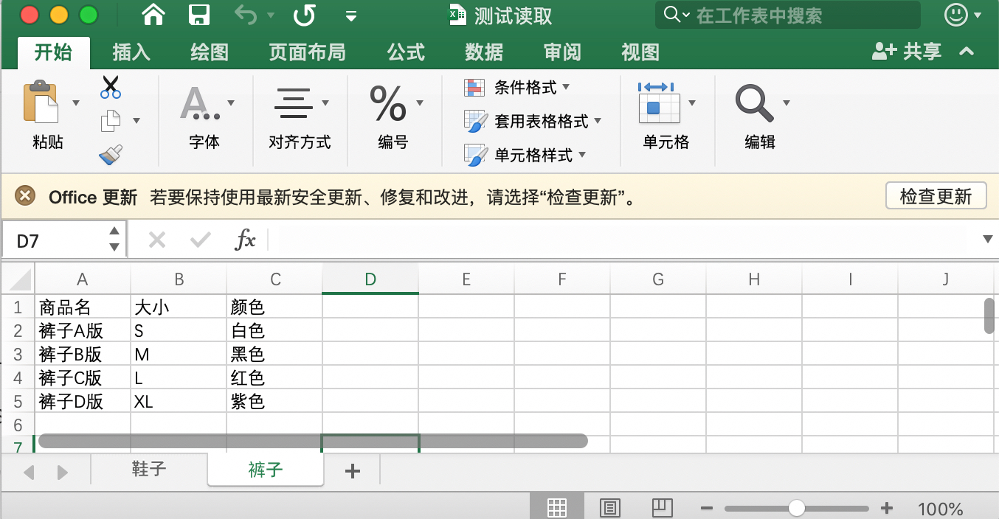Click the select-all corner triangle
The image size is (999, 519).
coord(18,279)
